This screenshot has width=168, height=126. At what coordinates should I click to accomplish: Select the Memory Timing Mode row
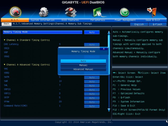43,32
